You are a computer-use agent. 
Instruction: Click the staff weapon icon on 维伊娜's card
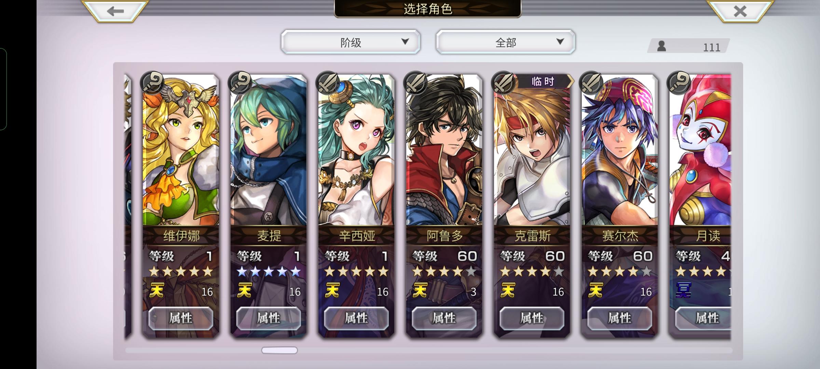pos(152,82)
